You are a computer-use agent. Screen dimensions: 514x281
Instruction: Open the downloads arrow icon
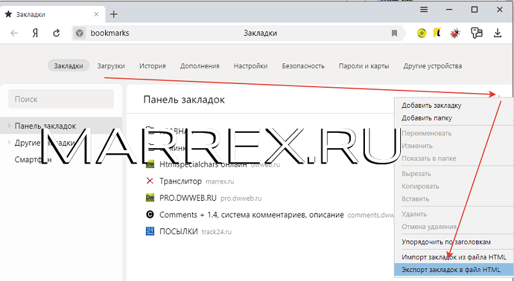coord(497,33)
